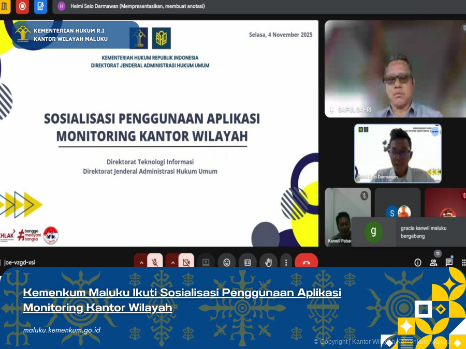Open the more options three-dot menu
The image size is (466, 349).
[x=286, y=262]
